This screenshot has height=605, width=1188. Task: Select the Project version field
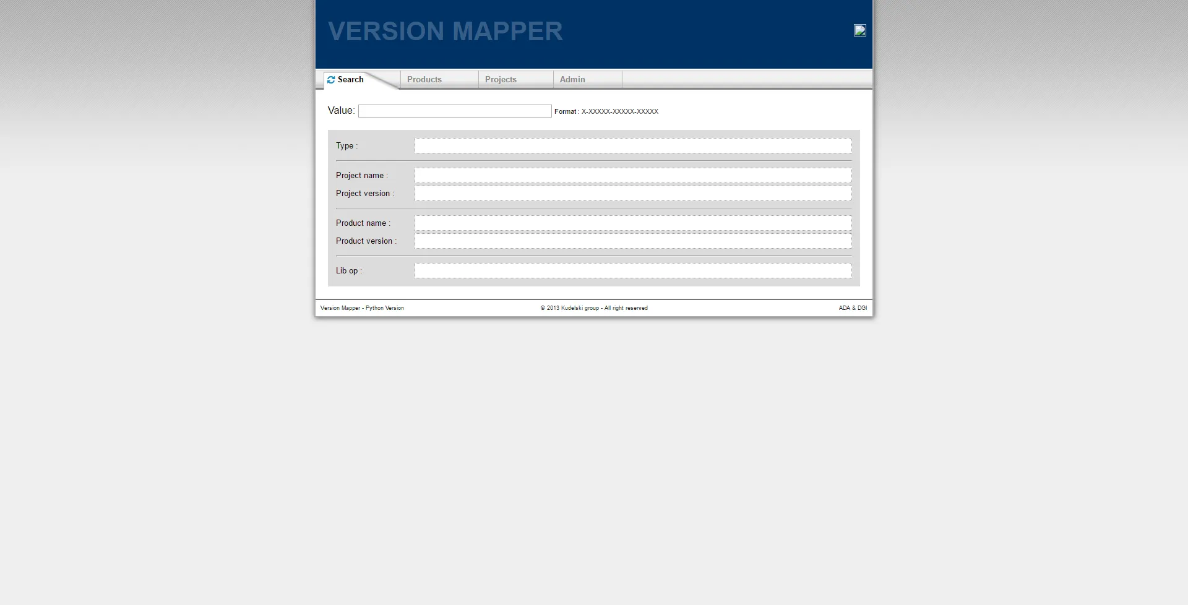633,194
